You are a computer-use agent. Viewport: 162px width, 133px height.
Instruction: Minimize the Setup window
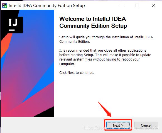121,5
